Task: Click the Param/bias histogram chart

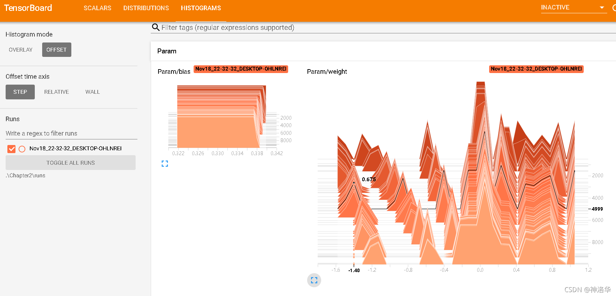Action: tap(225, 119)
